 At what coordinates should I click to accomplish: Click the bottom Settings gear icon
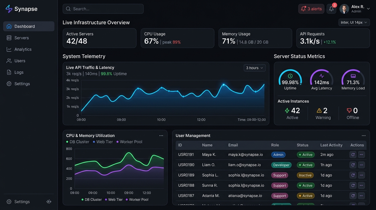(x=9, y=202)
